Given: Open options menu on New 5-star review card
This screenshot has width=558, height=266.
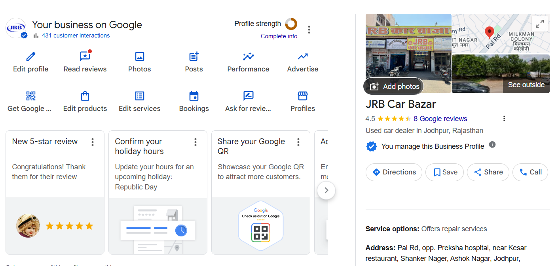Looking at the screenshot, I should pos(93,142).
